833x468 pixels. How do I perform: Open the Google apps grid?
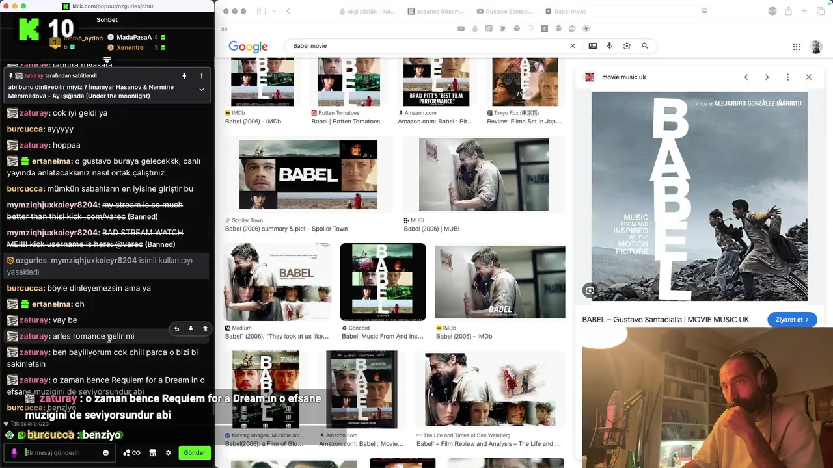tap(796, 47)
